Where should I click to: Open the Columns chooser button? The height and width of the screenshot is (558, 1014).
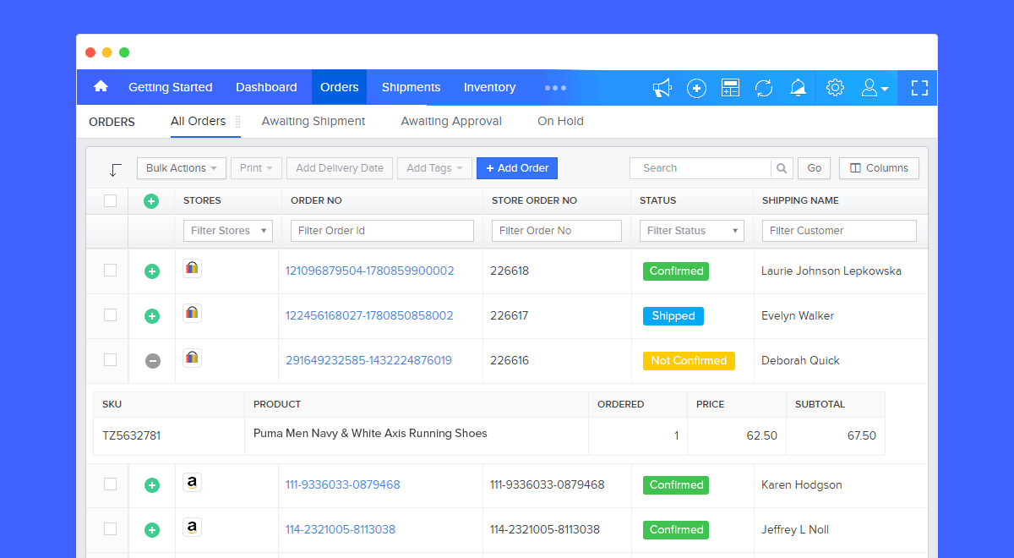(879, 168)
